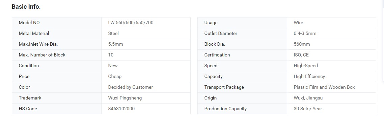
Task: Select the 'Wuxi, Jiangsu' value
Action: (308, 98)
